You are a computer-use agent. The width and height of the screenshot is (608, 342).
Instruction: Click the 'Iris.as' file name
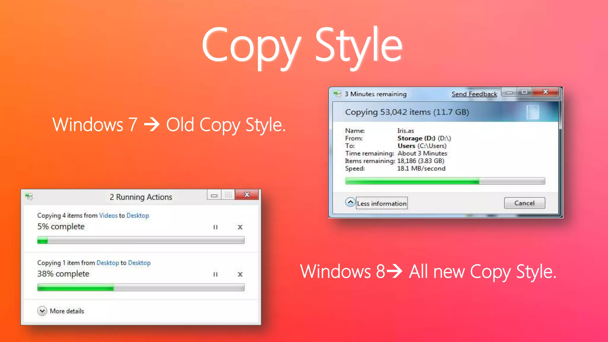click(x=406, y=131)
